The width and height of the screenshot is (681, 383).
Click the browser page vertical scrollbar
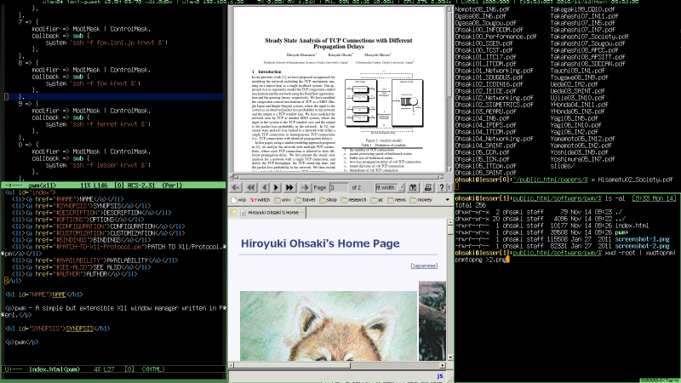coord(450,289)
